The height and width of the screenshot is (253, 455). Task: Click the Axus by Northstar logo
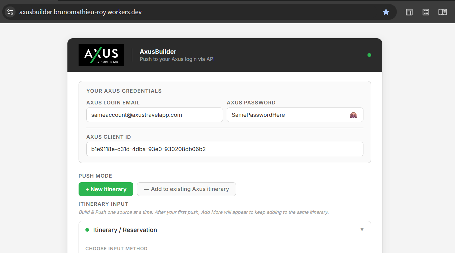tap(101, 55)
